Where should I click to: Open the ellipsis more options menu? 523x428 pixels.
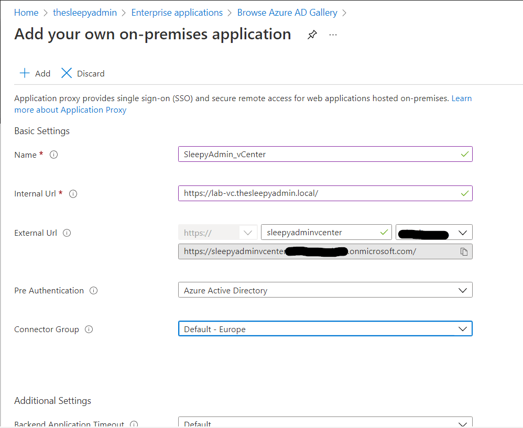(333, 35)
